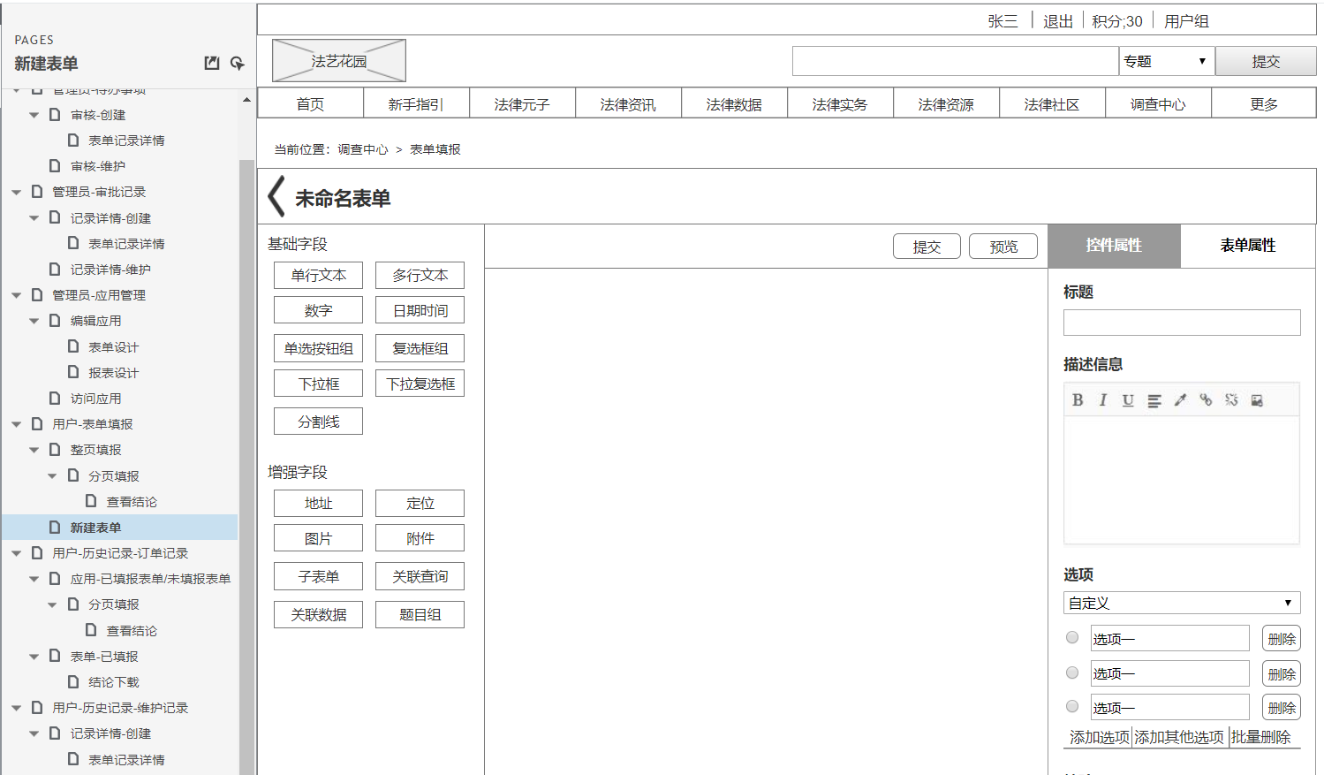Select the 新建表单 page in tree
The height and width of the screenshot is (775, 1324).
click(x=95, y=528)
